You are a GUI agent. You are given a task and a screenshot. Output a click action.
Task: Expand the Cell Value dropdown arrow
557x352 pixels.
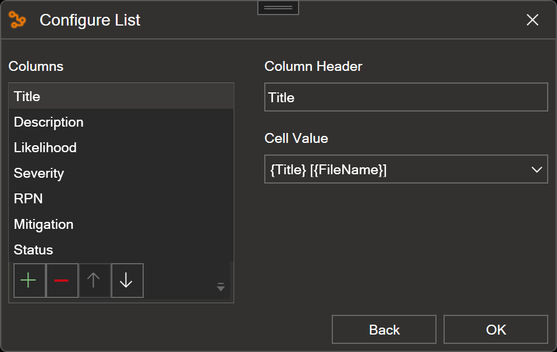537,170
